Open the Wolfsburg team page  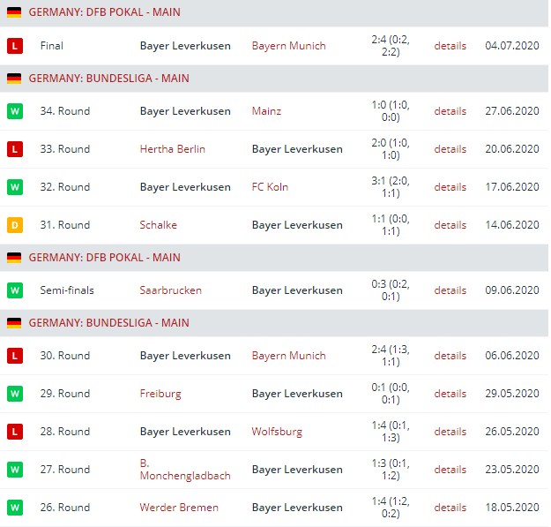point(277,432)
